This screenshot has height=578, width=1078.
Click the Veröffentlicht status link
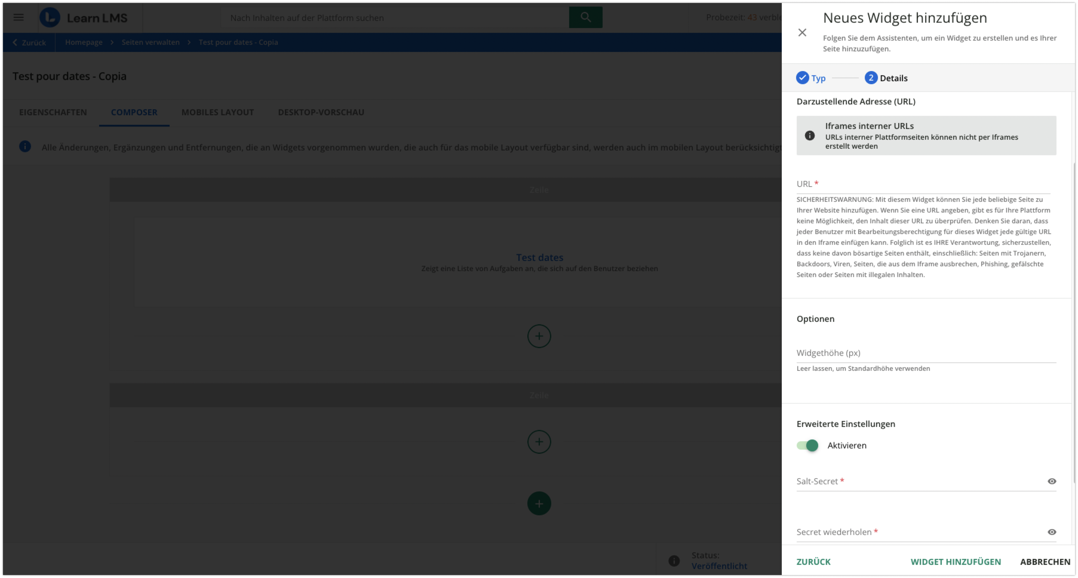pyautogui.click(x=719, y=566)
